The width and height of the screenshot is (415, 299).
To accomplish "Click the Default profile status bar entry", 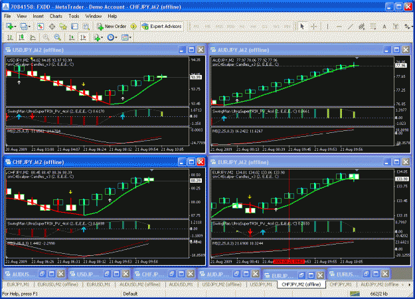I will tap(130, 294).
